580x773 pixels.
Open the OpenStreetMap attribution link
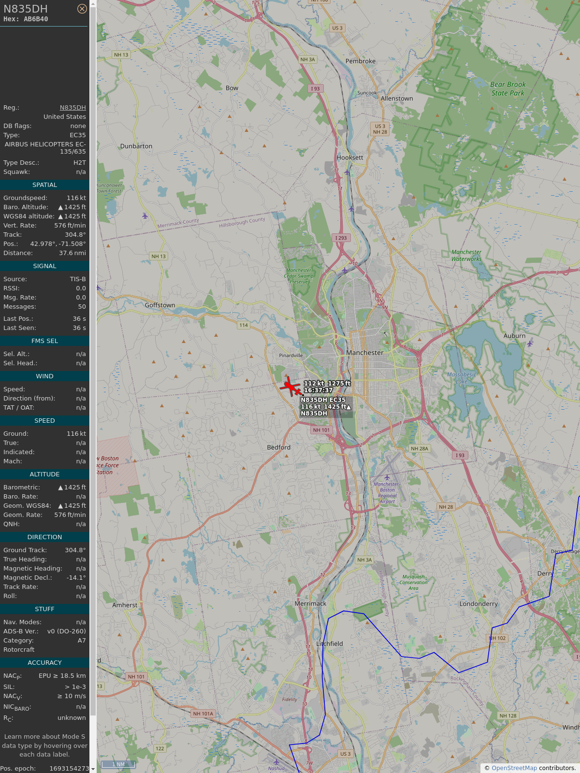[514, 768]
